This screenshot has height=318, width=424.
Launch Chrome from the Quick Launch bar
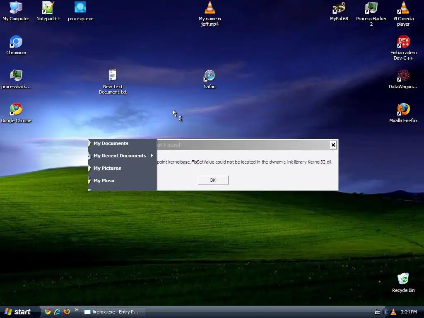tap(48, 311)
